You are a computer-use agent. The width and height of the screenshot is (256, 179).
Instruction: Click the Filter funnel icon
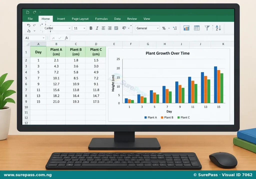click(207, 28)
